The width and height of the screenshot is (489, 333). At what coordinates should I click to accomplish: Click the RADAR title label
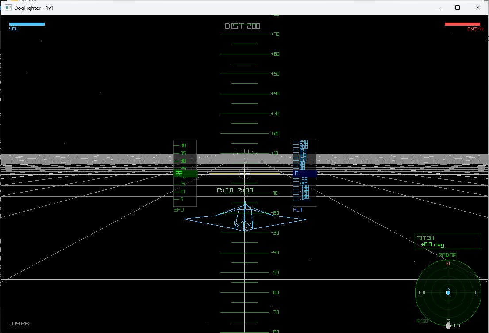(x=447, y=255)
